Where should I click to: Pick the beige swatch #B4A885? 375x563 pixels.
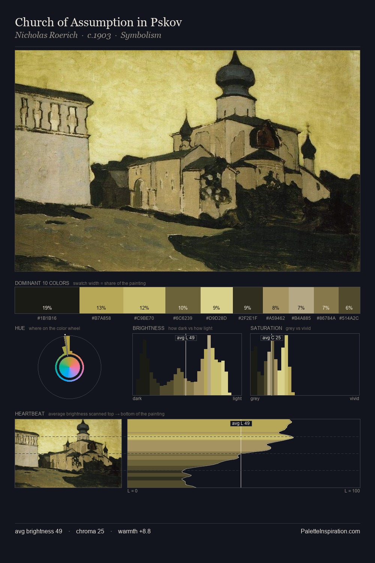pos(301,300)
